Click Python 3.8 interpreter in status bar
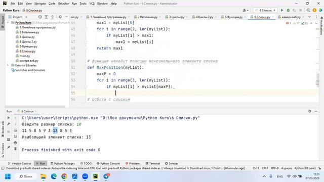 coord(305,168)
